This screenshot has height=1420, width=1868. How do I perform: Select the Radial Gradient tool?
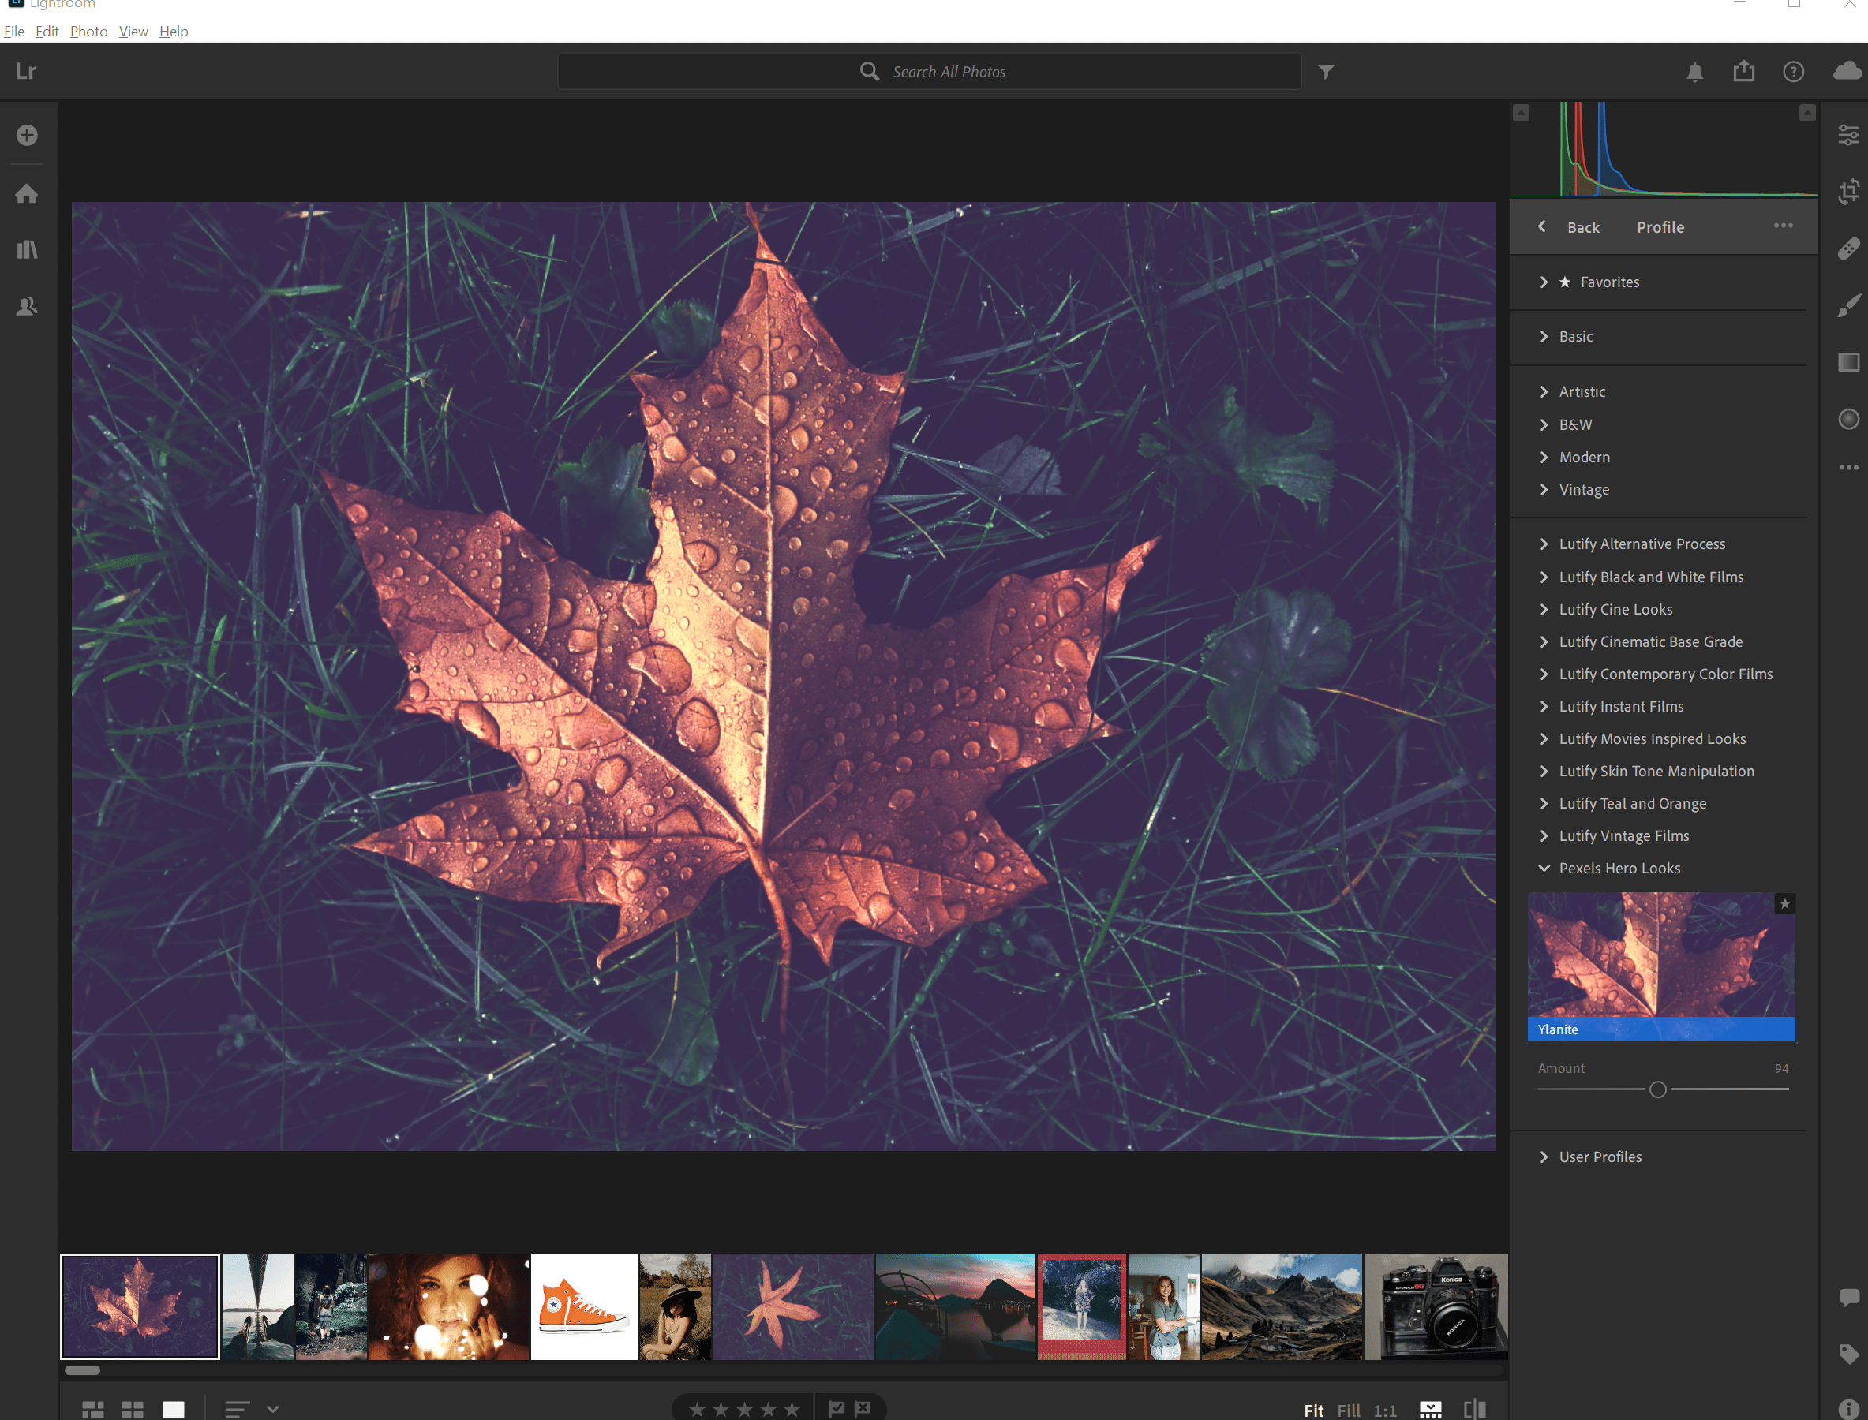[1848, 419]
